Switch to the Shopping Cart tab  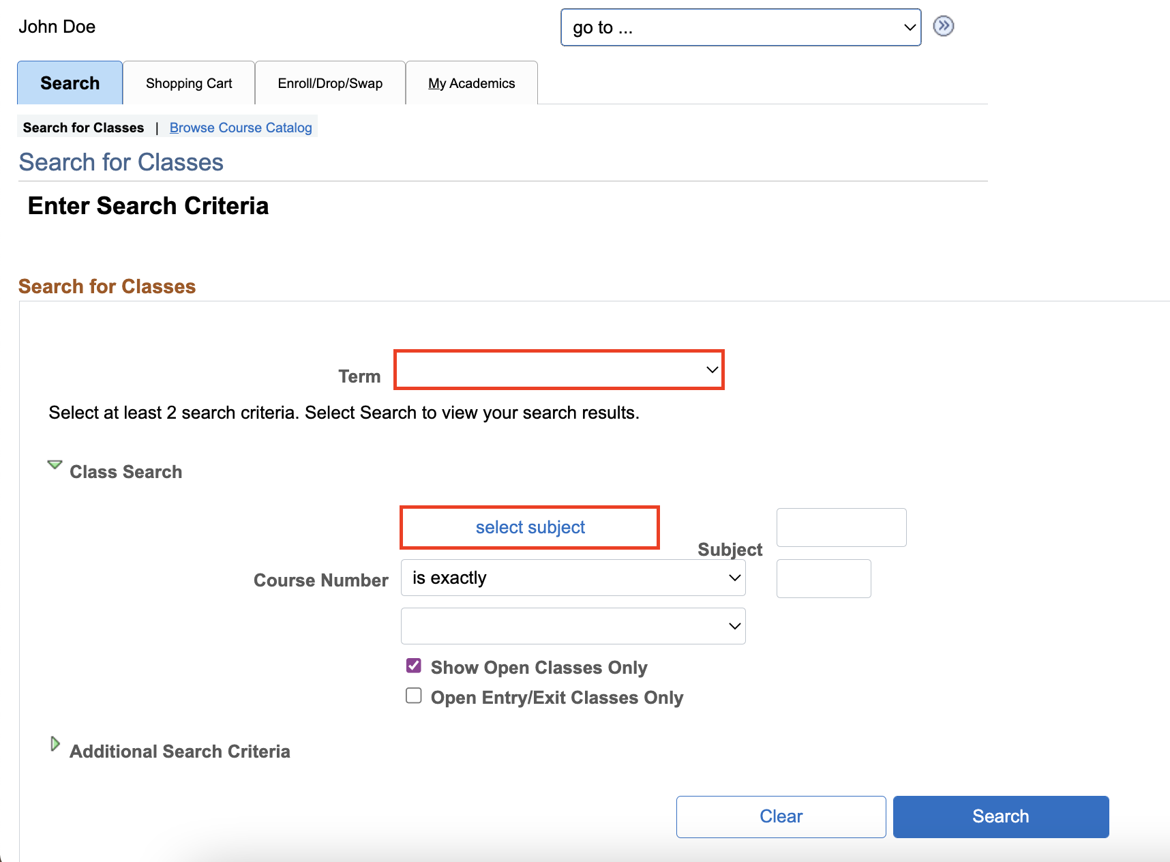pos(189,83)
